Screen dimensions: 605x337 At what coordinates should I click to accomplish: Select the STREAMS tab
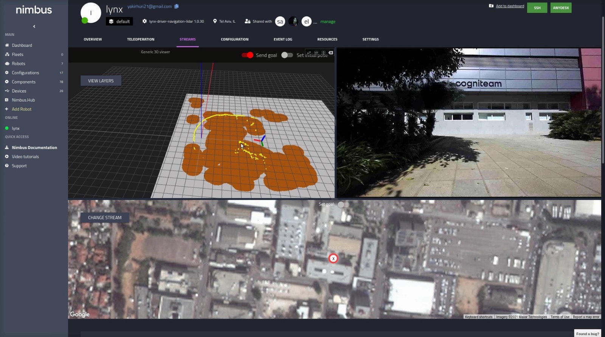(188, 39)
